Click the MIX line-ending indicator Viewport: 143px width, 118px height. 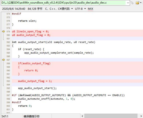click(90, 9)
